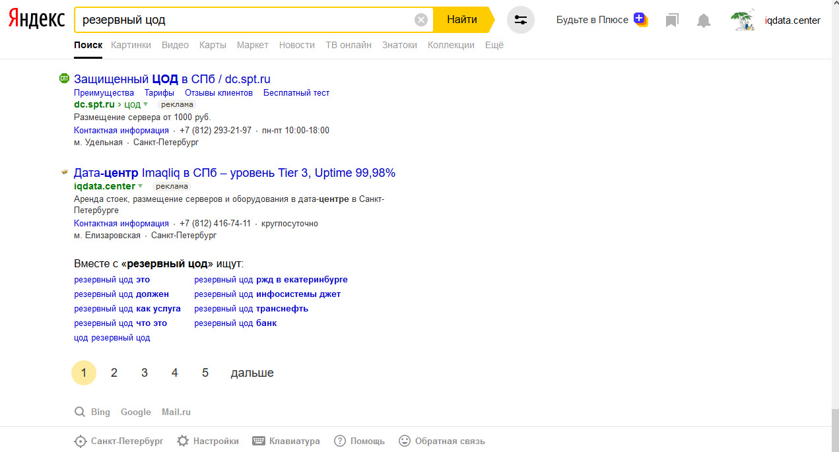The width and height of the screenshot is (839, 452).
Task: Search related query резервный цод должен
Action: point(121,294)
